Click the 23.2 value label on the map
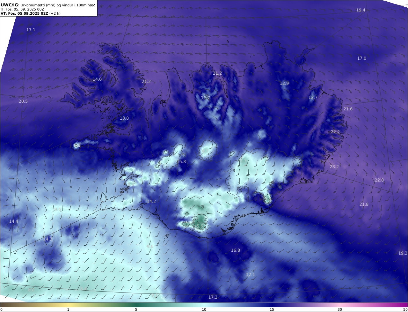This screenshot has height=312, width=408. (x=334, y=167)
